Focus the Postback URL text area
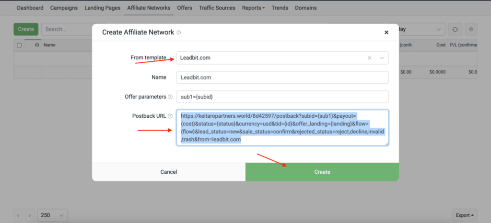491x223 pixels. pyautogui.click(x=282, y=127)
